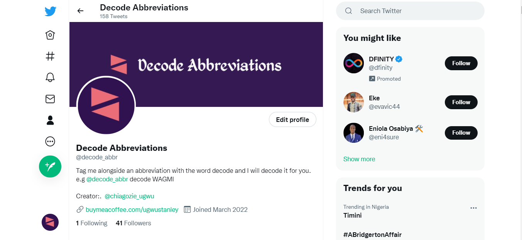Open Eke's profile avatar
This screenshot has width=522, height=240.
(x=354, y=102)
